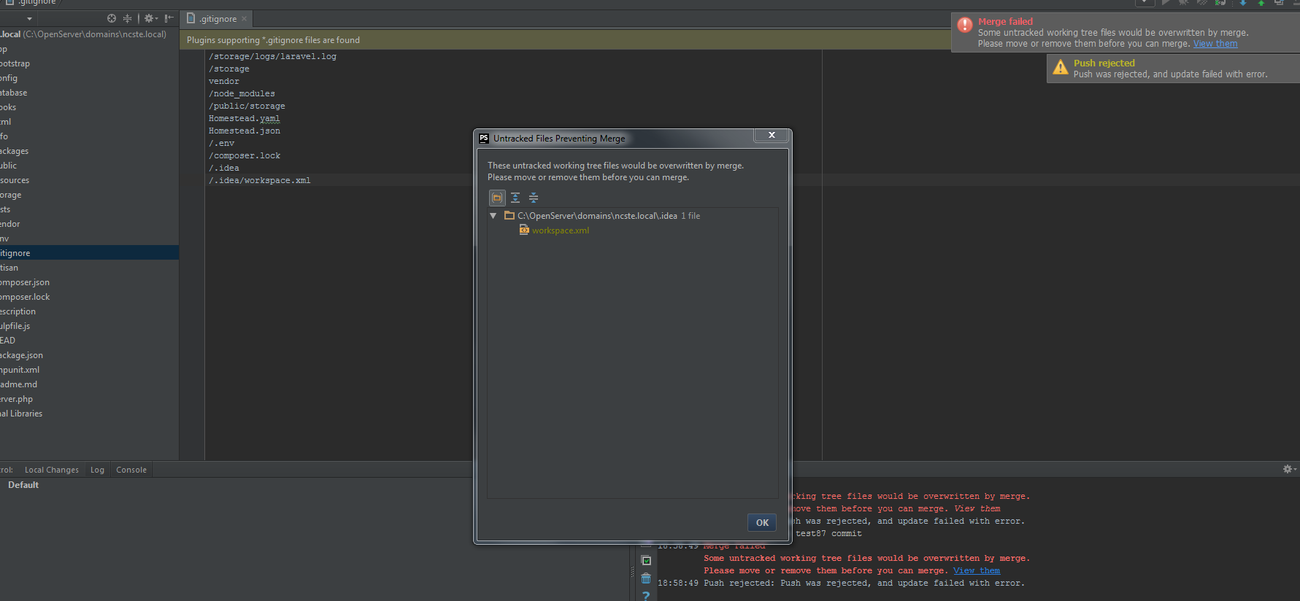Select workspace.xml in the untracked files list
Screen dimensions: 1300x601
tap(560, 230)
